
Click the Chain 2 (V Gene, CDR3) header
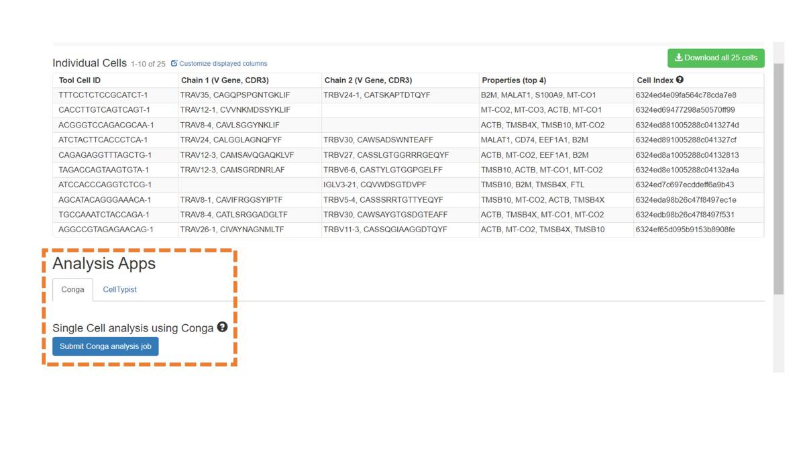[368, 81]
